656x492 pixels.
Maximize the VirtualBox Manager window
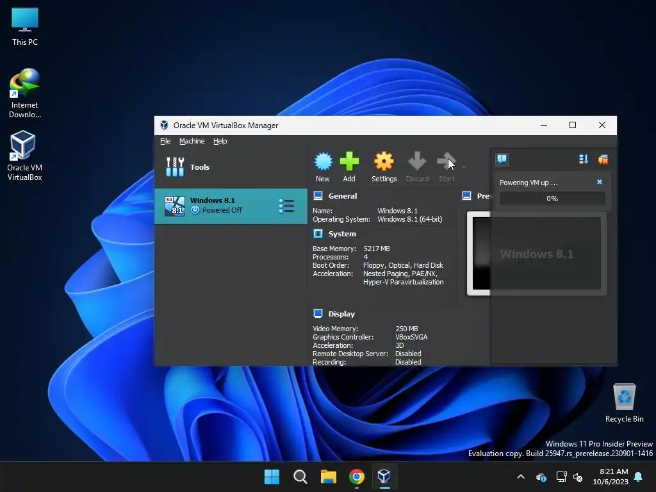pyautogui.click(x=573, y=125)
